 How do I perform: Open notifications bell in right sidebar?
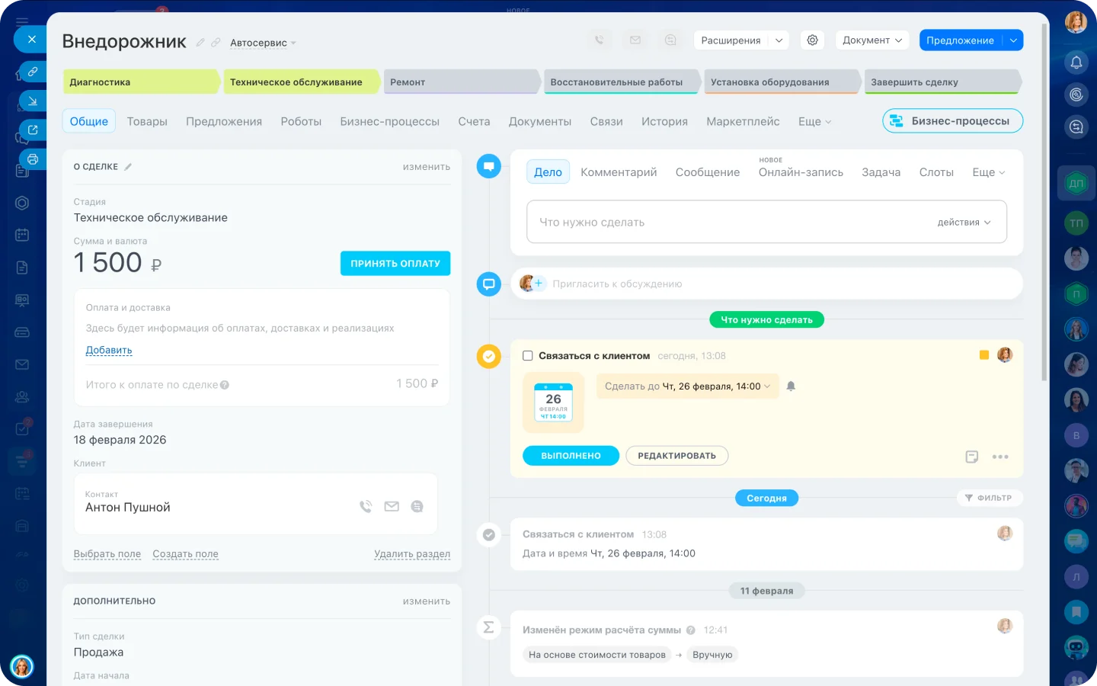click(x=1076, y=63)
